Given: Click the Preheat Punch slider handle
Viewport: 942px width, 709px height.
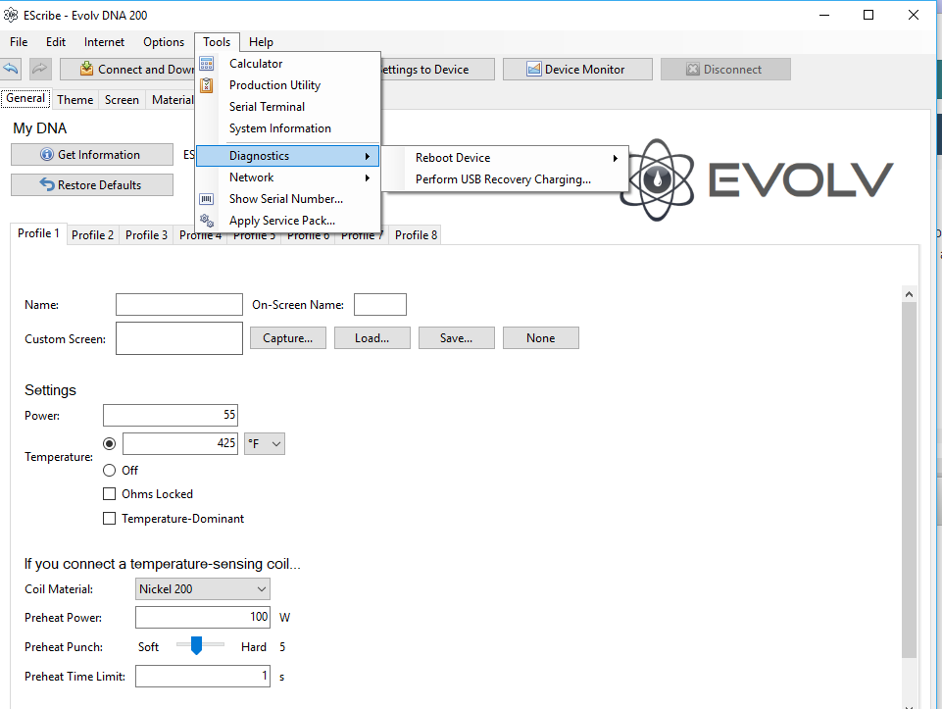Looking at the screenshot, I should [x=196, y=645].
